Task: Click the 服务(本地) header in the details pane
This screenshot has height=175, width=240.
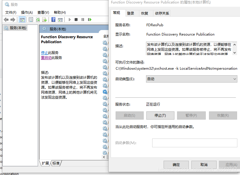Action: click(x=58, y=29)
